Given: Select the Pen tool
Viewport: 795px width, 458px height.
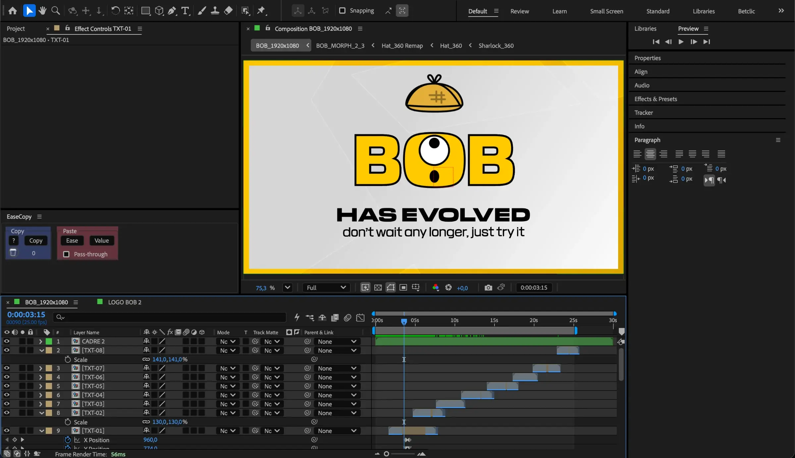Looking at the screenshot, I should point(172,11).
